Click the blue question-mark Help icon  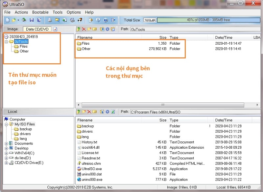pos(106,20)
